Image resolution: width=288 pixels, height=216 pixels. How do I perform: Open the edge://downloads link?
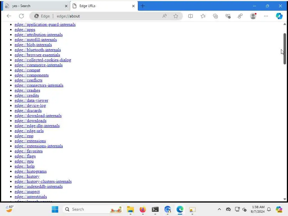[30, 121]
